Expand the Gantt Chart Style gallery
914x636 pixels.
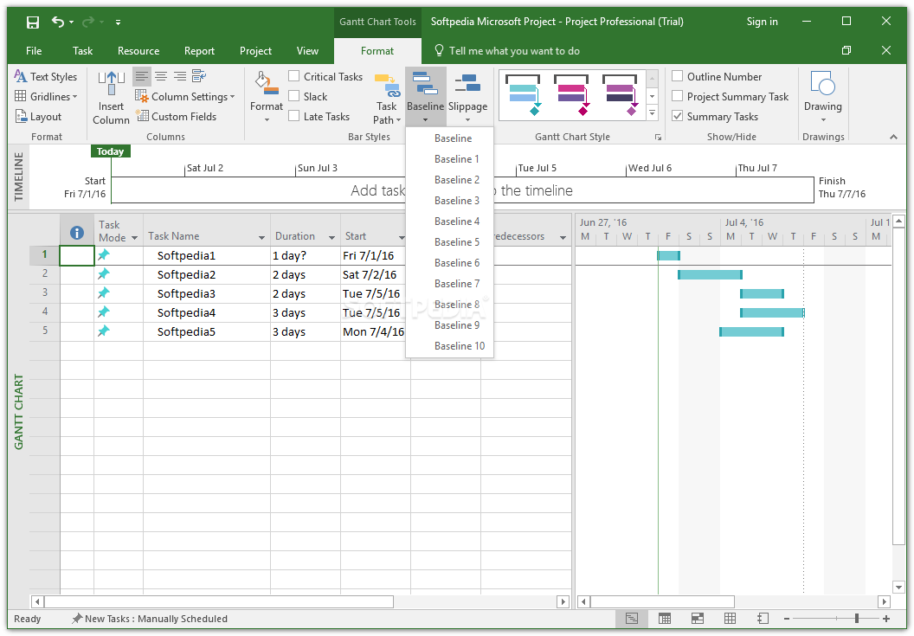point(653,113)
